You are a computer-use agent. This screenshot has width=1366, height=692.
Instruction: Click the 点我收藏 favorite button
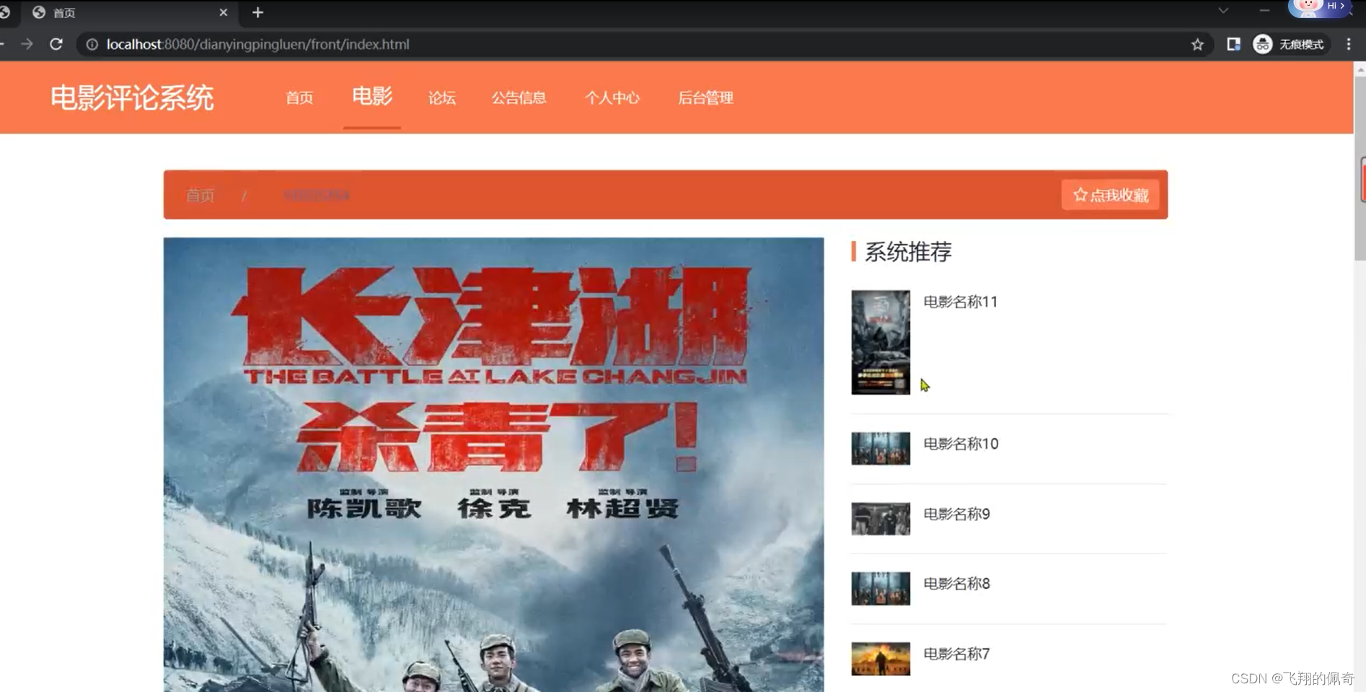tap(1111, 195)
